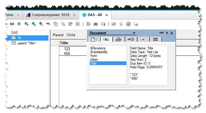Image resolution: width=206 pixels, height=113 pixels.
Task: Click the replicate two-arrows icon
Action: coord(121,24)
